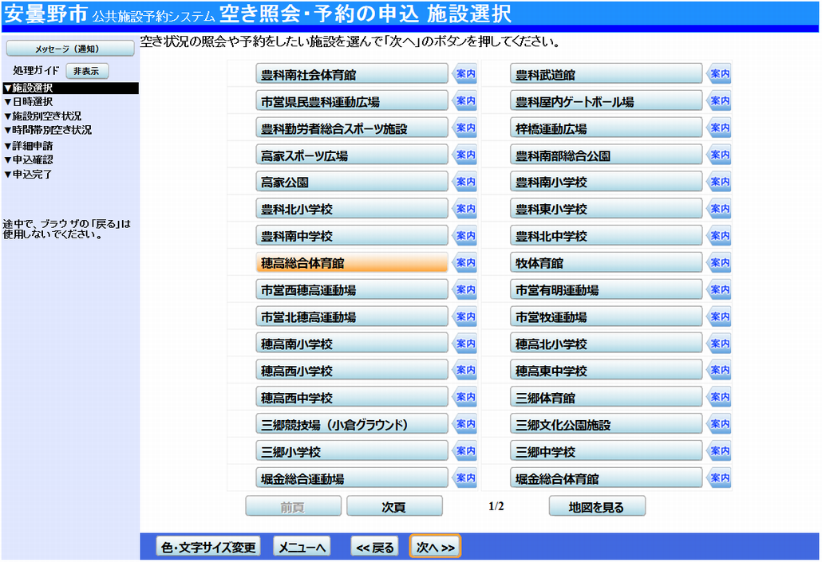The image size is (822, 562).
Task: Click 案内 icon beside 豊科南社会体育館
Action: click(464, 75)
